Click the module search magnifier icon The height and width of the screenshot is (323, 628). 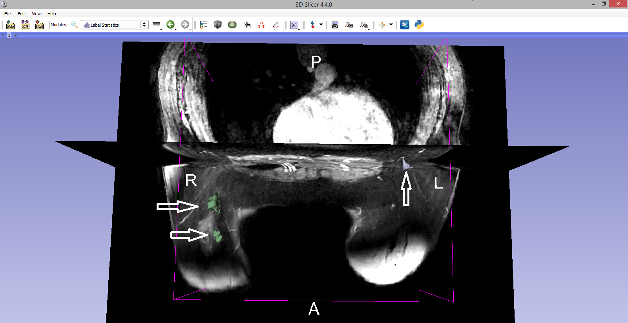coord(74,25)
